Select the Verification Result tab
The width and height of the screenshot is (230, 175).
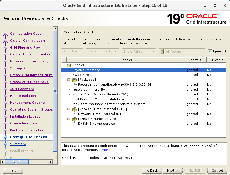pos(78,32)
